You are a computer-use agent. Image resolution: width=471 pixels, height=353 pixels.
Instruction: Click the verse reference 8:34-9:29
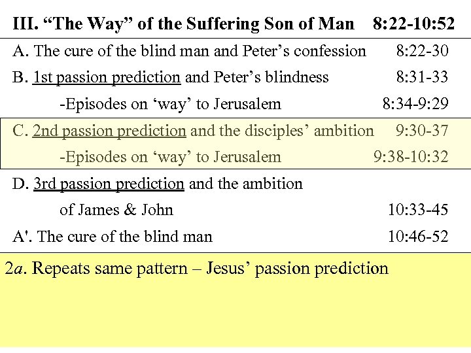415,103
